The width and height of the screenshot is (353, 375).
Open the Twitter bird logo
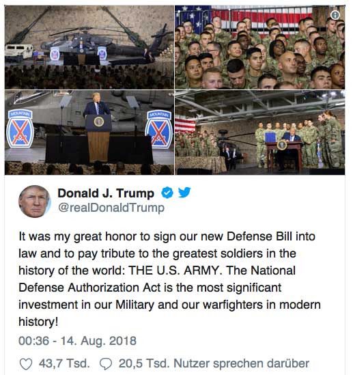(x=184, y=193)
